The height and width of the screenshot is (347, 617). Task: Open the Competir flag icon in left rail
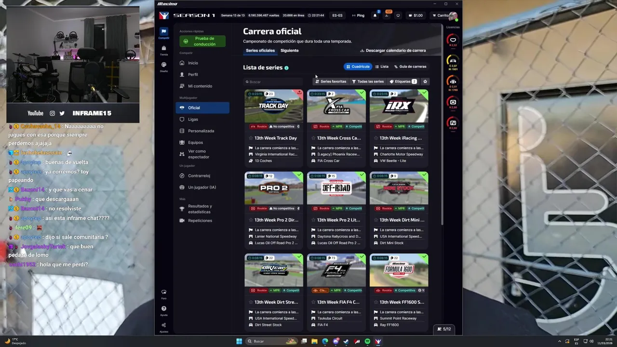coord(164,32)
